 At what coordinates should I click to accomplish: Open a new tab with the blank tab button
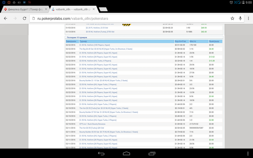(103, 9)
